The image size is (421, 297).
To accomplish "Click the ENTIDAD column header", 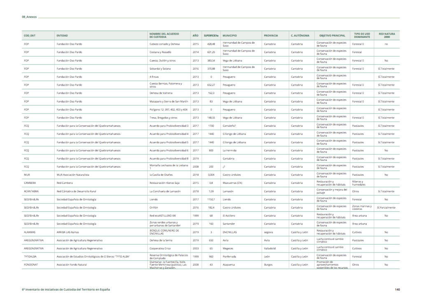I will [62, 36].
